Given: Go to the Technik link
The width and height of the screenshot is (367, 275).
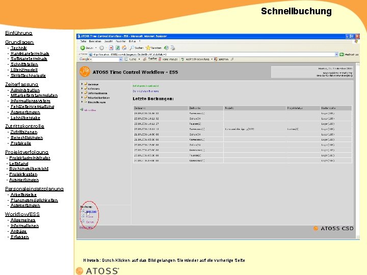Looking at the screenshot, I should pyautogui.click(x=19, y=48).
